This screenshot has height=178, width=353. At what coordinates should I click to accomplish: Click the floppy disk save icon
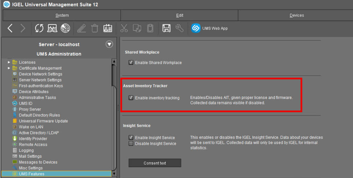pos(166,28)
